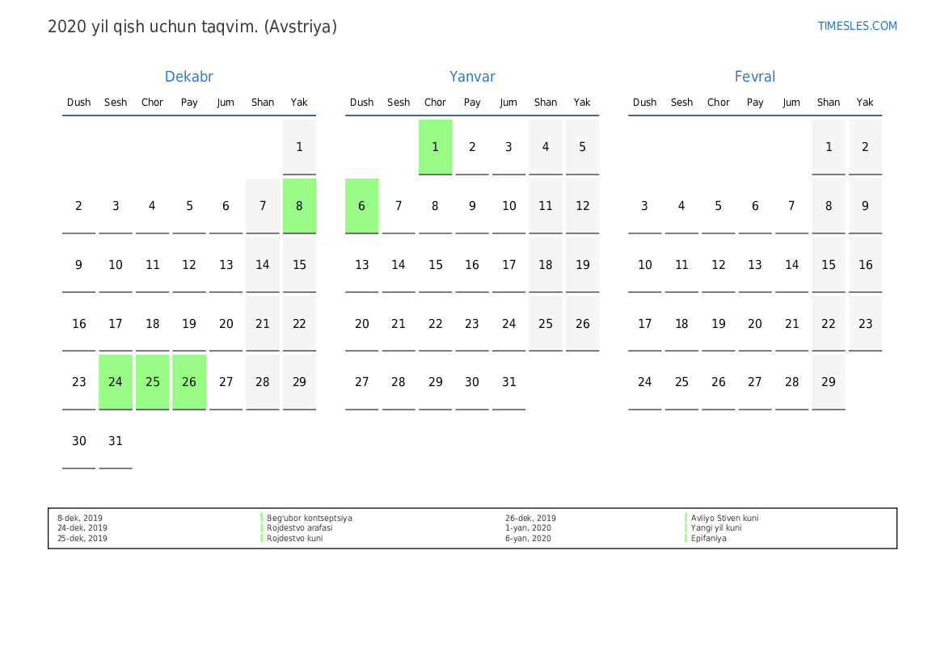Select December 25 green highlighted date
945x668 pixels.
152,382
